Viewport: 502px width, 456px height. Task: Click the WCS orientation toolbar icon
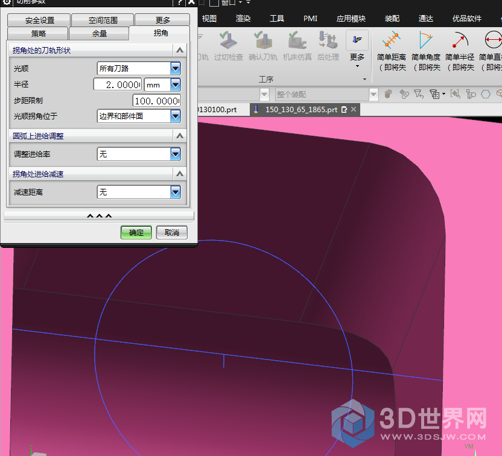[x=471, y=93]
